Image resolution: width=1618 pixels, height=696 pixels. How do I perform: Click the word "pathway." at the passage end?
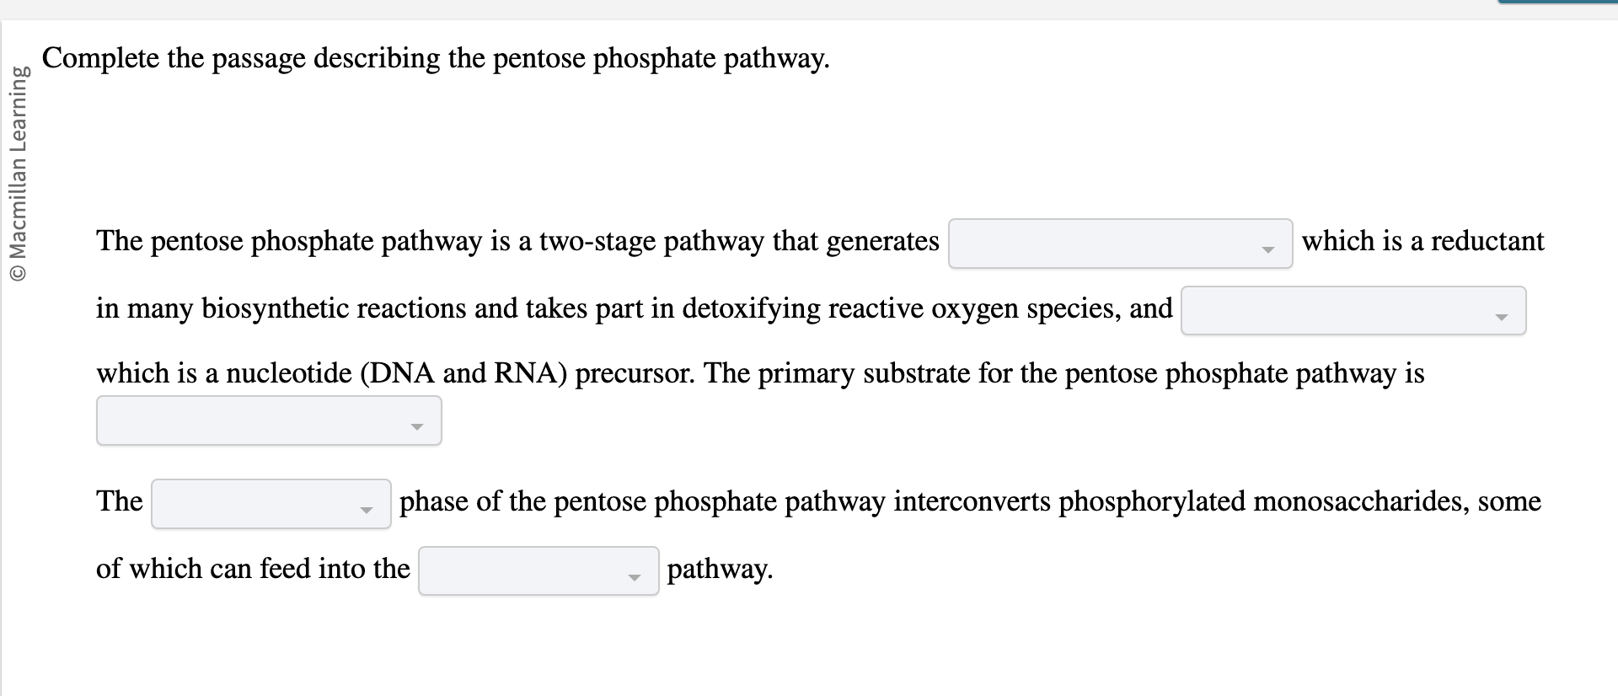click(718, 569)
